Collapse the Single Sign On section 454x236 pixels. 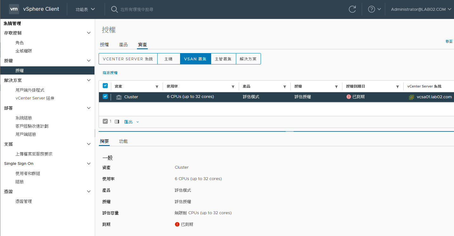click(x=89, y=164)
